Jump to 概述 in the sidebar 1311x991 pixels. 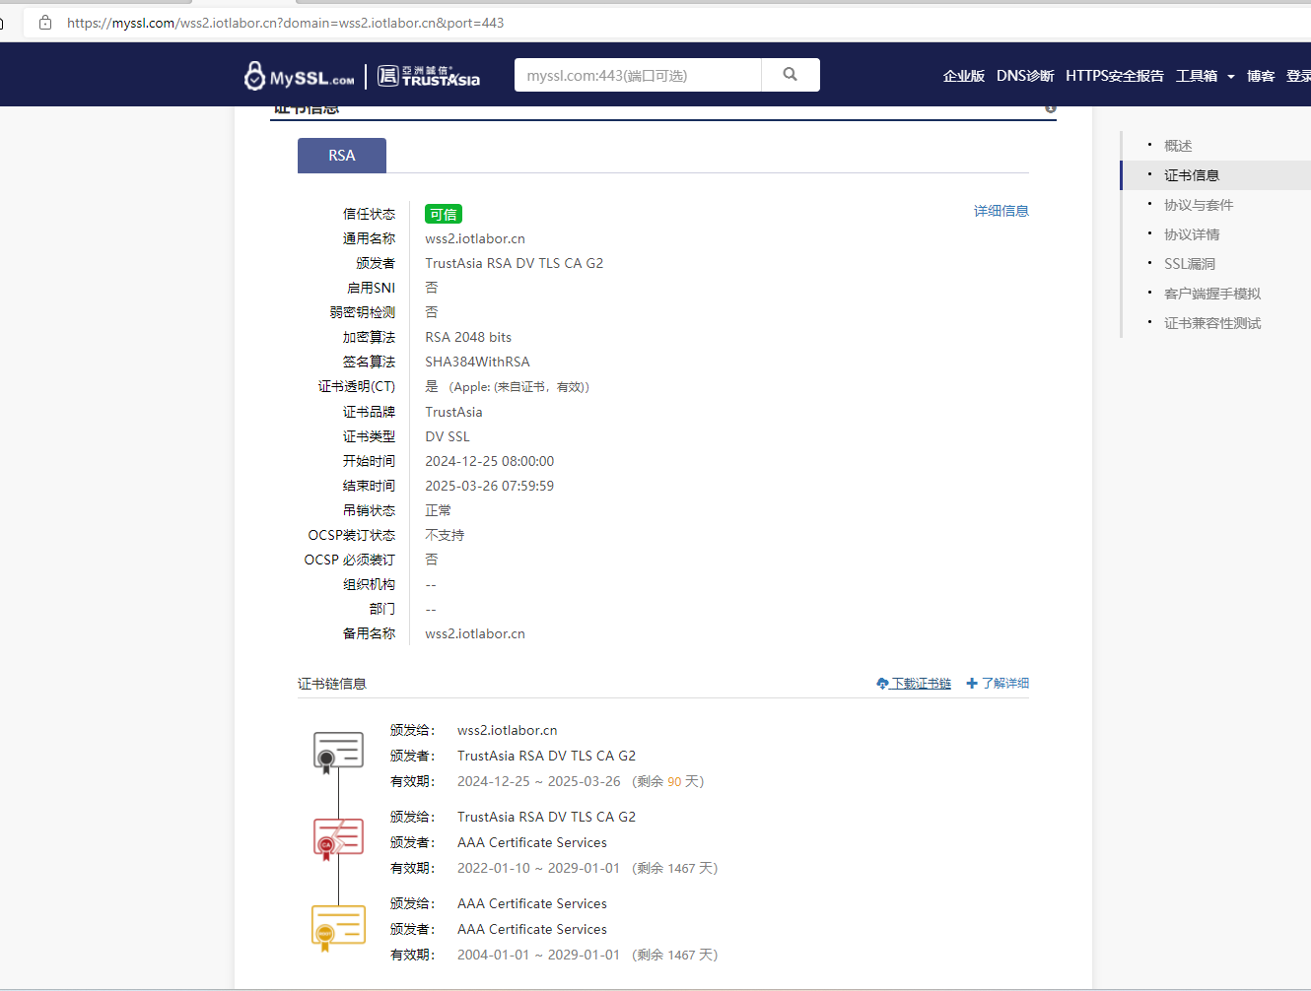(1178, 146)
